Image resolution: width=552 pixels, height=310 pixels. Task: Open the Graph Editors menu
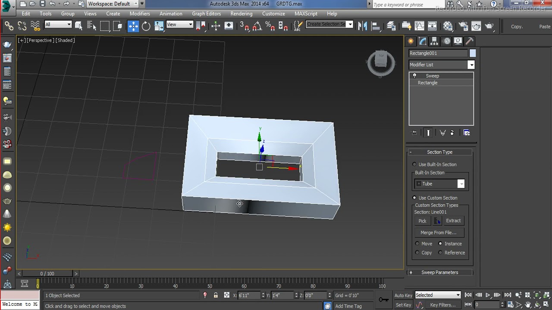pos(206,14)
